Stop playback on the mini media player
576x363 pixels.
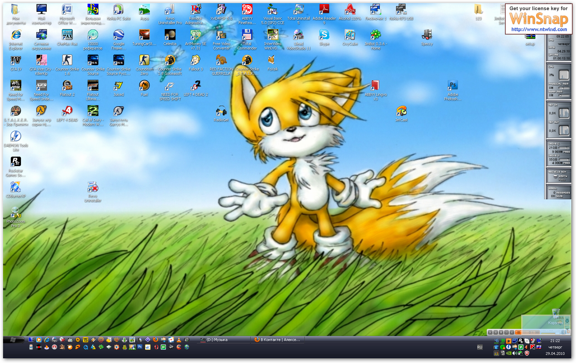(x=501, y=333)
